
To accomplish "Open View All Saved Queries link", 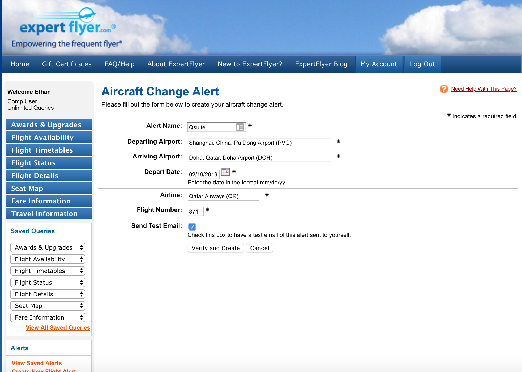I will click(x=58, y=328).
